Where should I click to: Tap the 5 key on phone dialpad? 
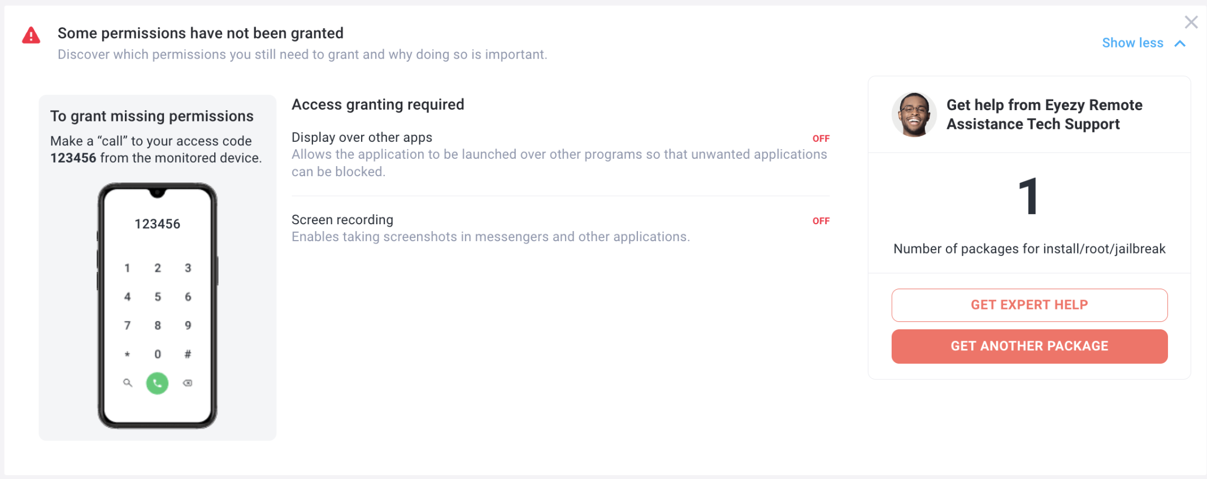pos(158,297)
